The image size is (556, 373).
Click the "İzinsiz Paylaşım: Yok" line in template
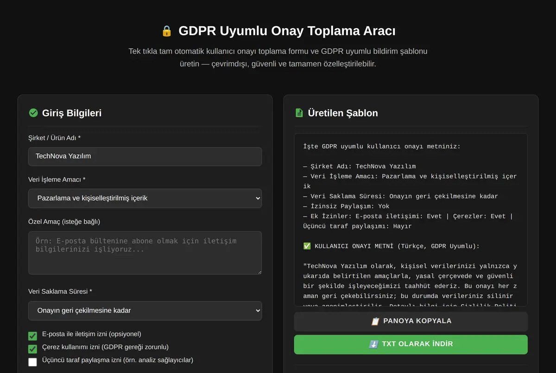tap(346, 206)
